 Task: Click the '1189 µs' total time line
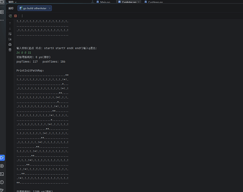pyautogui.click(x=34, y=191)
